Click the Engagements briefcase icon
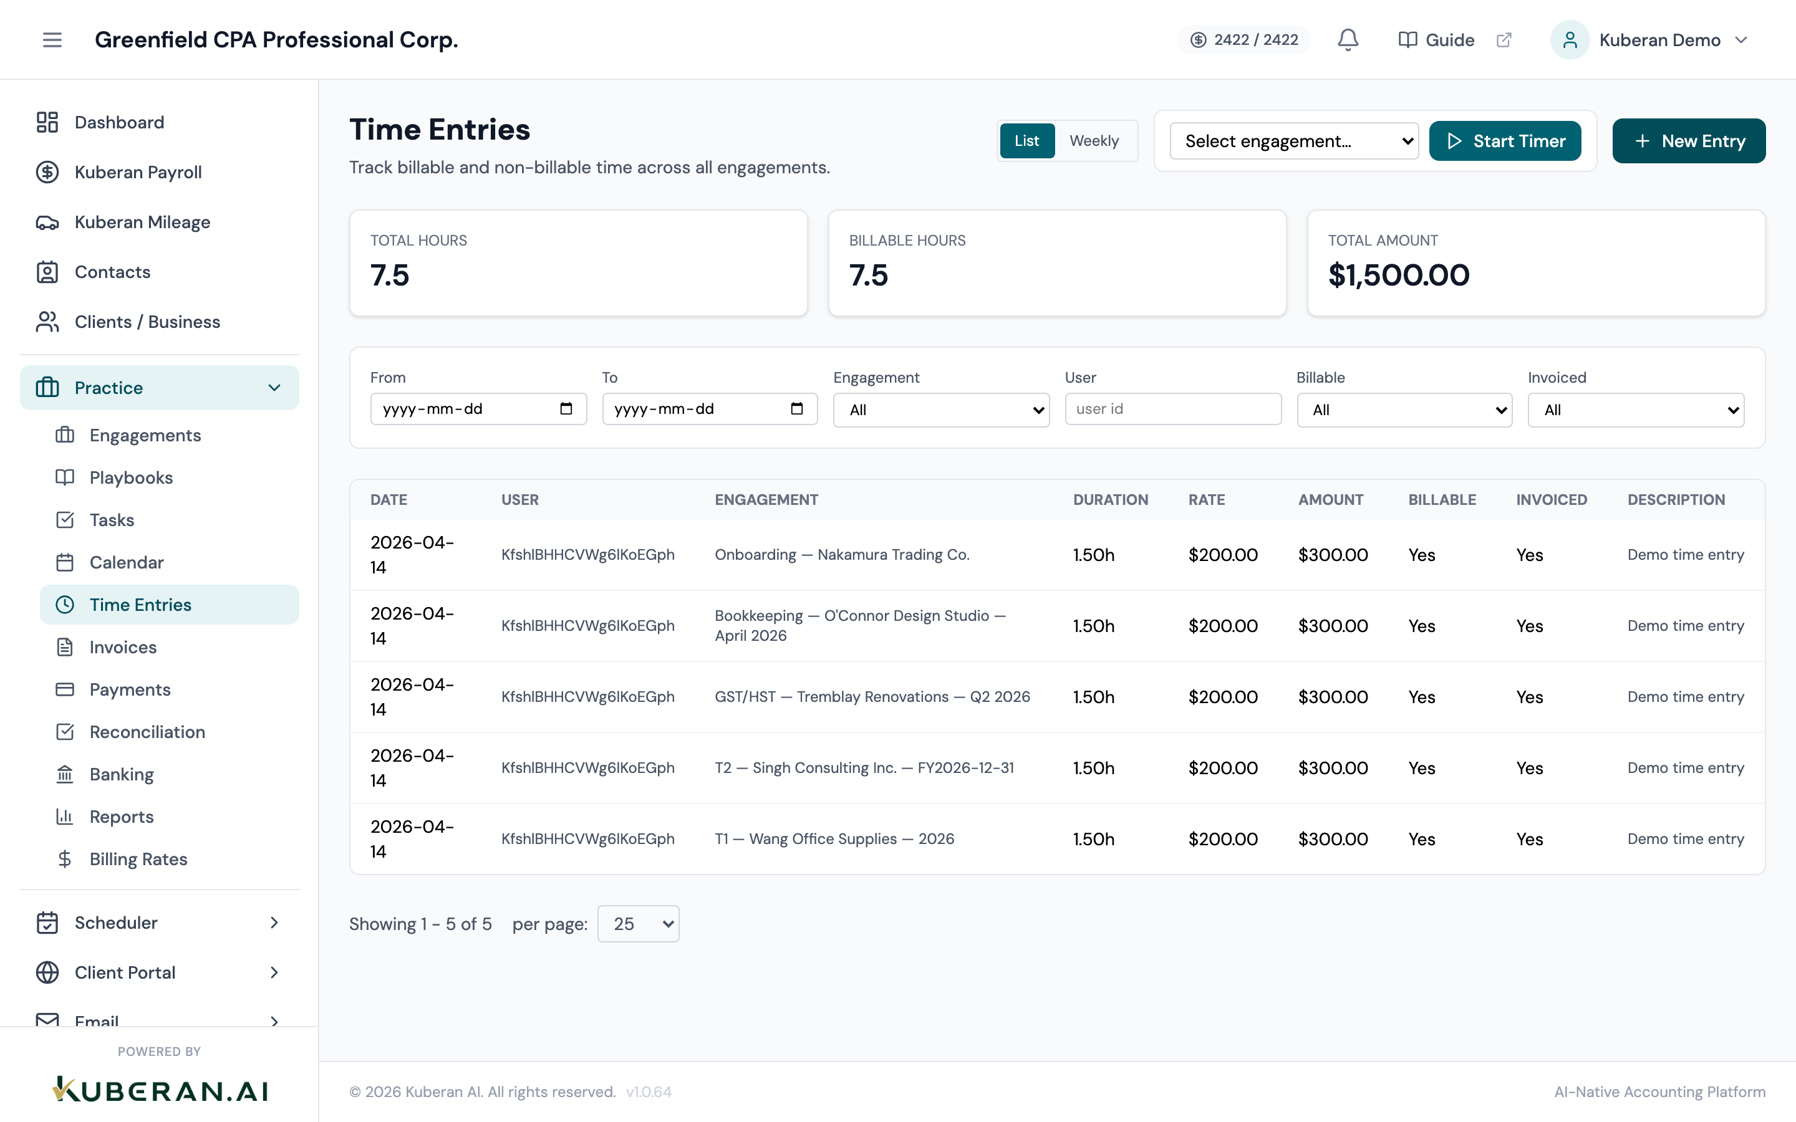This screenshot has width=1796, height=1122. pyautogui.click(x=65, y=435)
